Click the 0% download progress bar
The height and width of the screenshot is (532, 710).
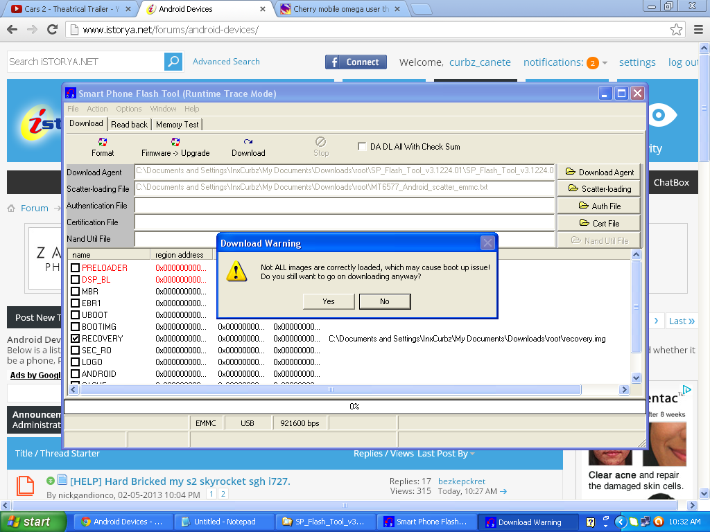355,406
